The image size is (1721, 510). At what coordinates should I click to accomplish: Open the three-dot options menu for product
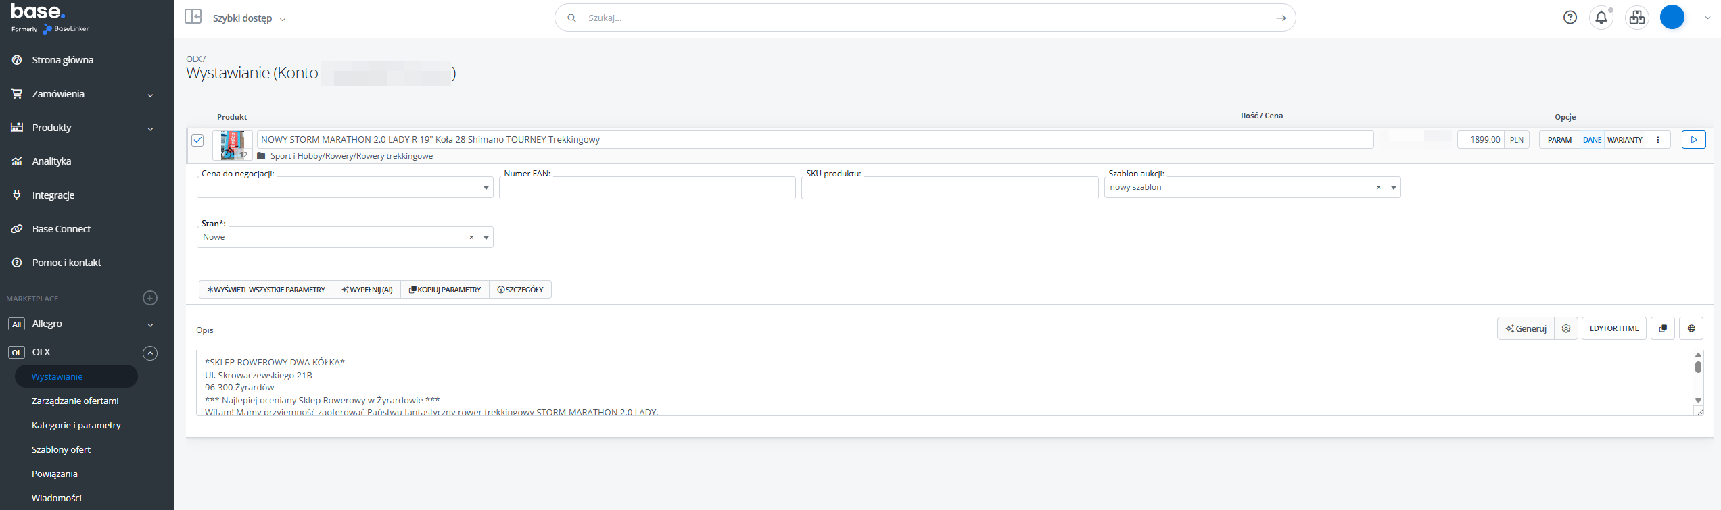pos(1657,140)
